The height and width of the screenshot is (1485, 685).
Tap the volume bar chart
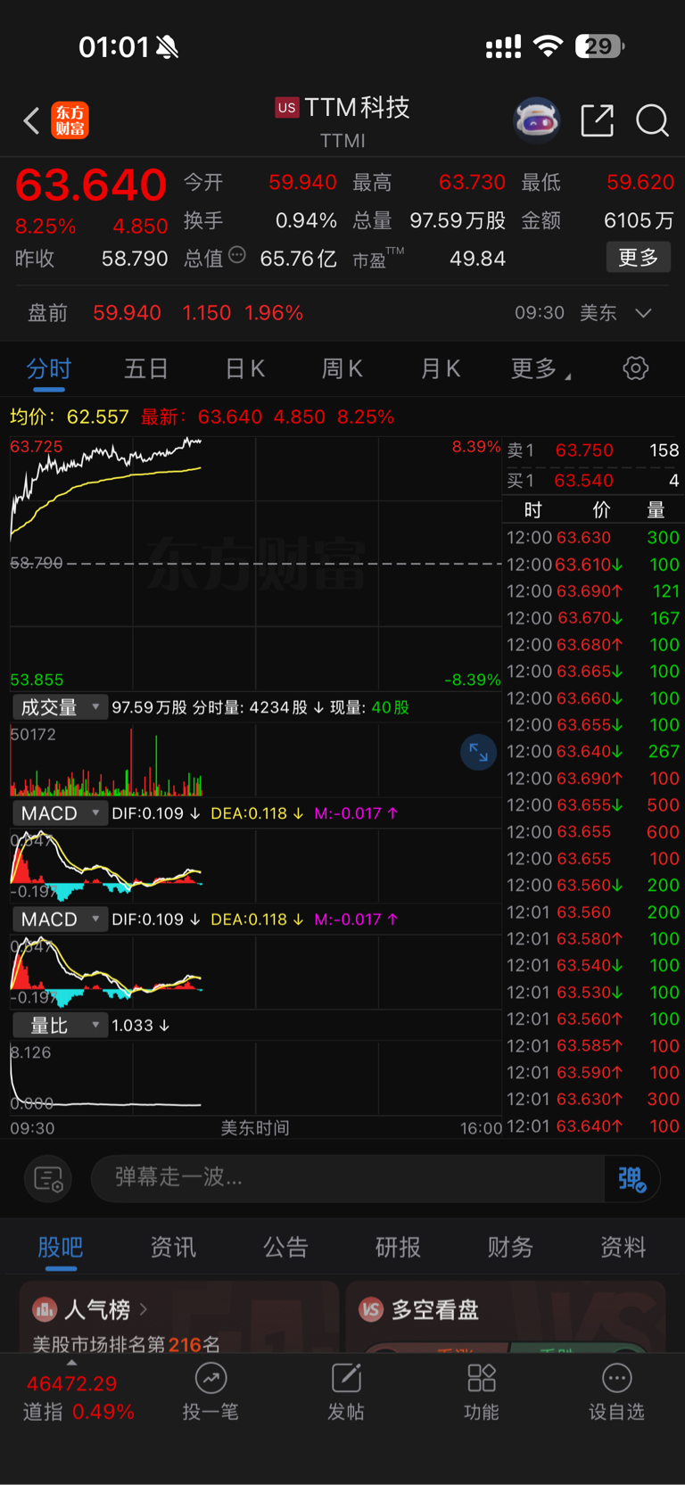[x=255, y=760]
